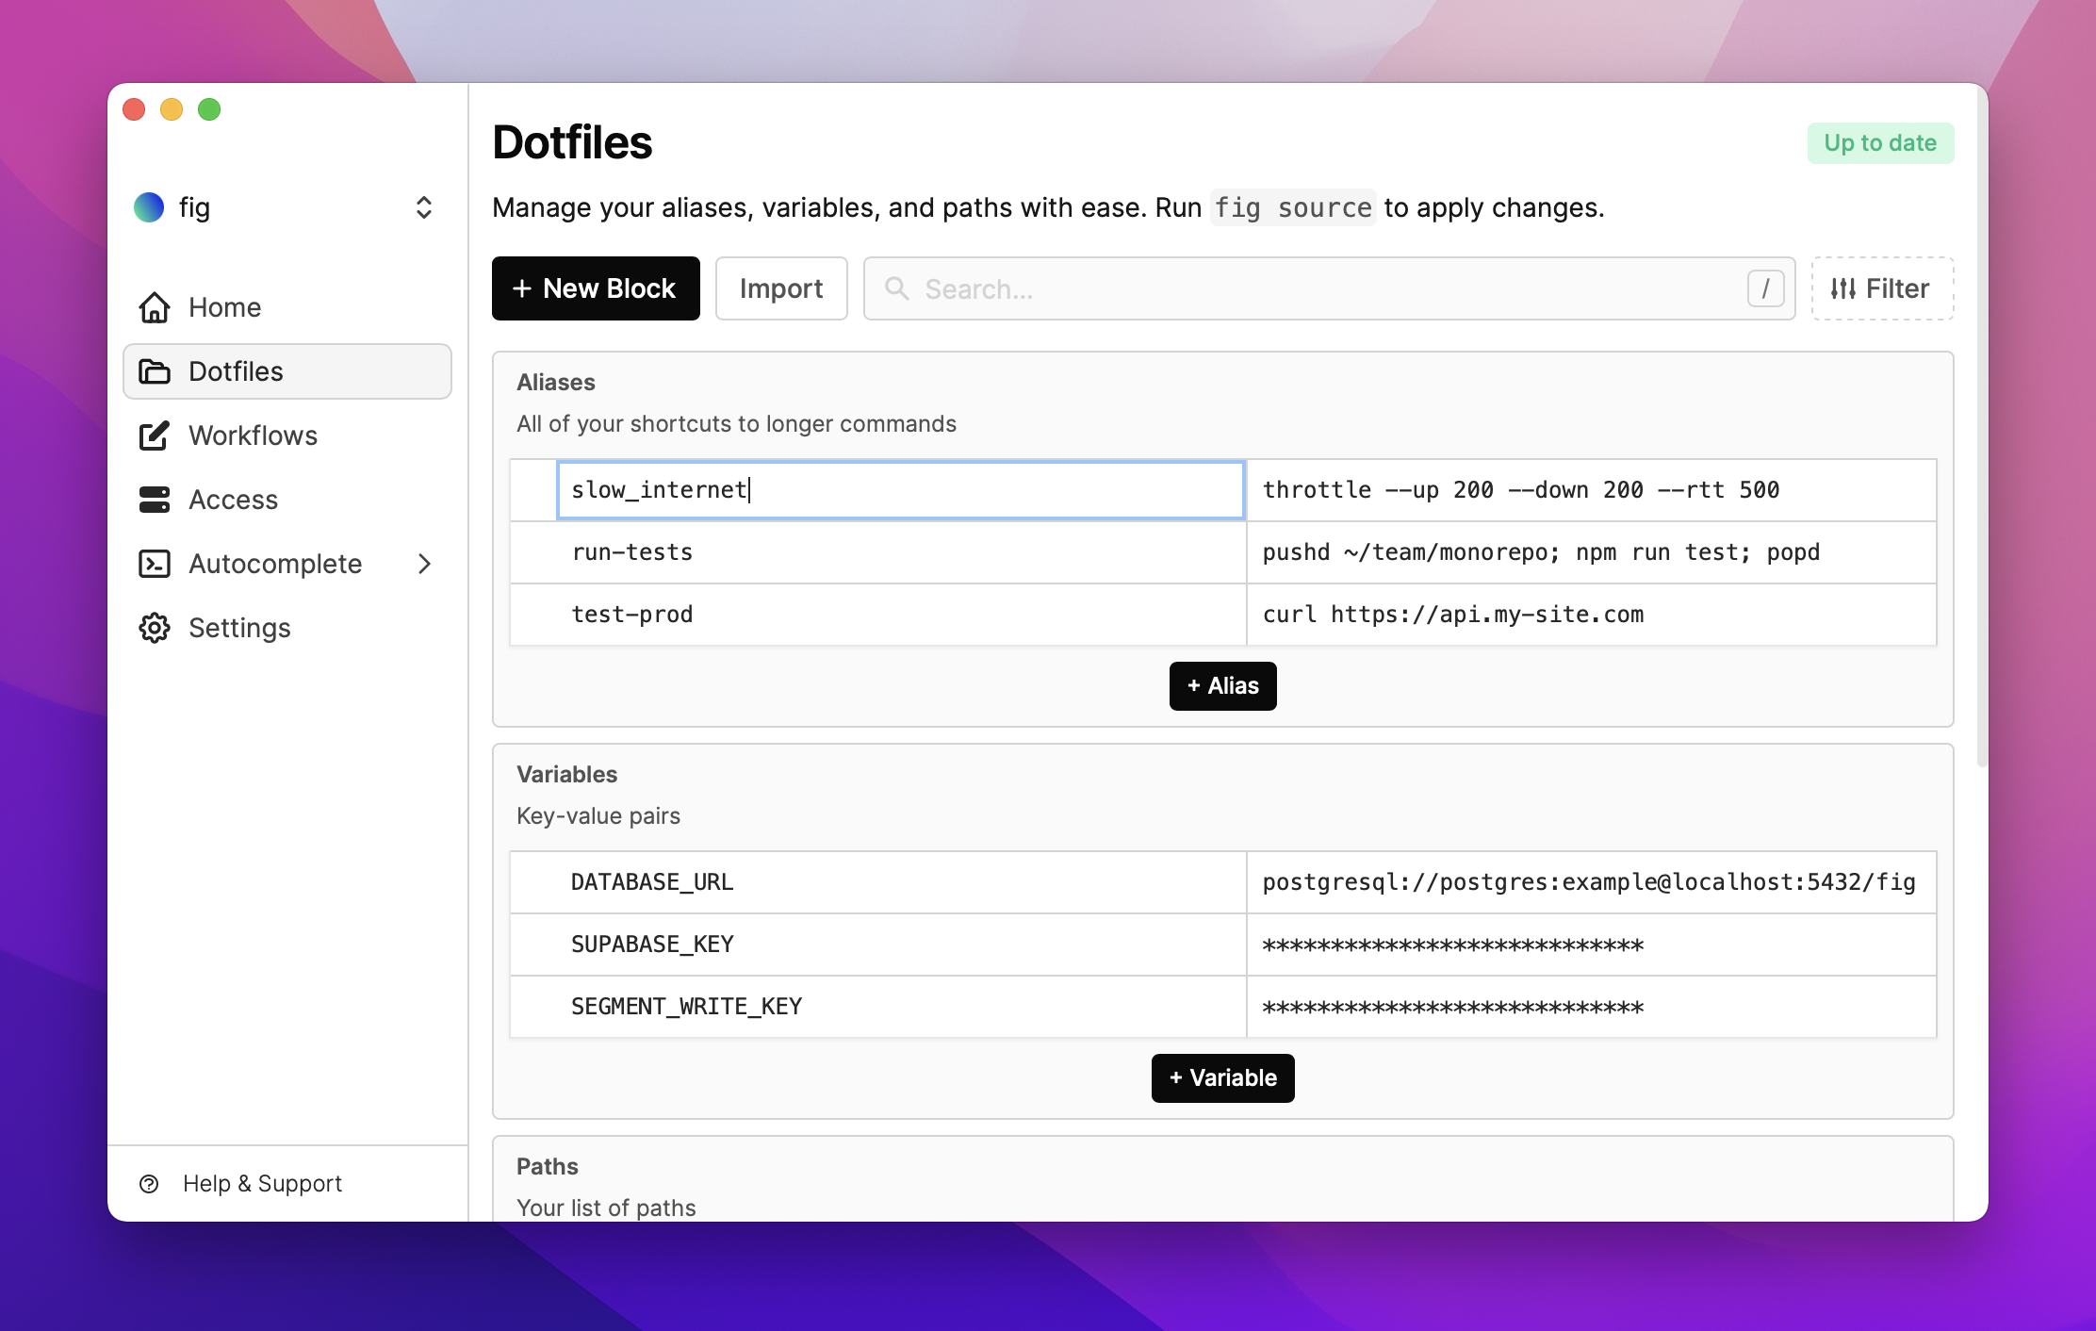Click the slow_internet alias name field

(x=900, y=490)
